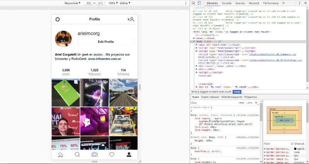309x164 pixels.
Task: Open the www.infosertec.com.ar link
Action: click(x=104, y=59)
